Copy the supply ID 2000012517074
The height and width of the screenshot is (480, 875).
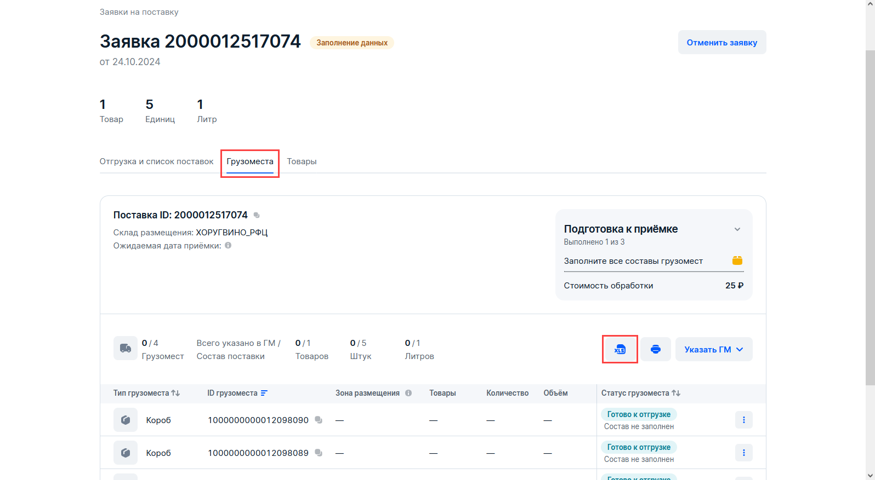pyautogui.click(x=257, y=215)
